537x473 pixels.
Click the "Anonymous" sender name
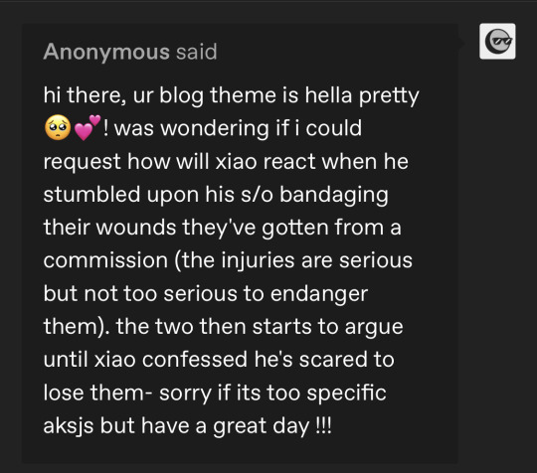point(106,52)
